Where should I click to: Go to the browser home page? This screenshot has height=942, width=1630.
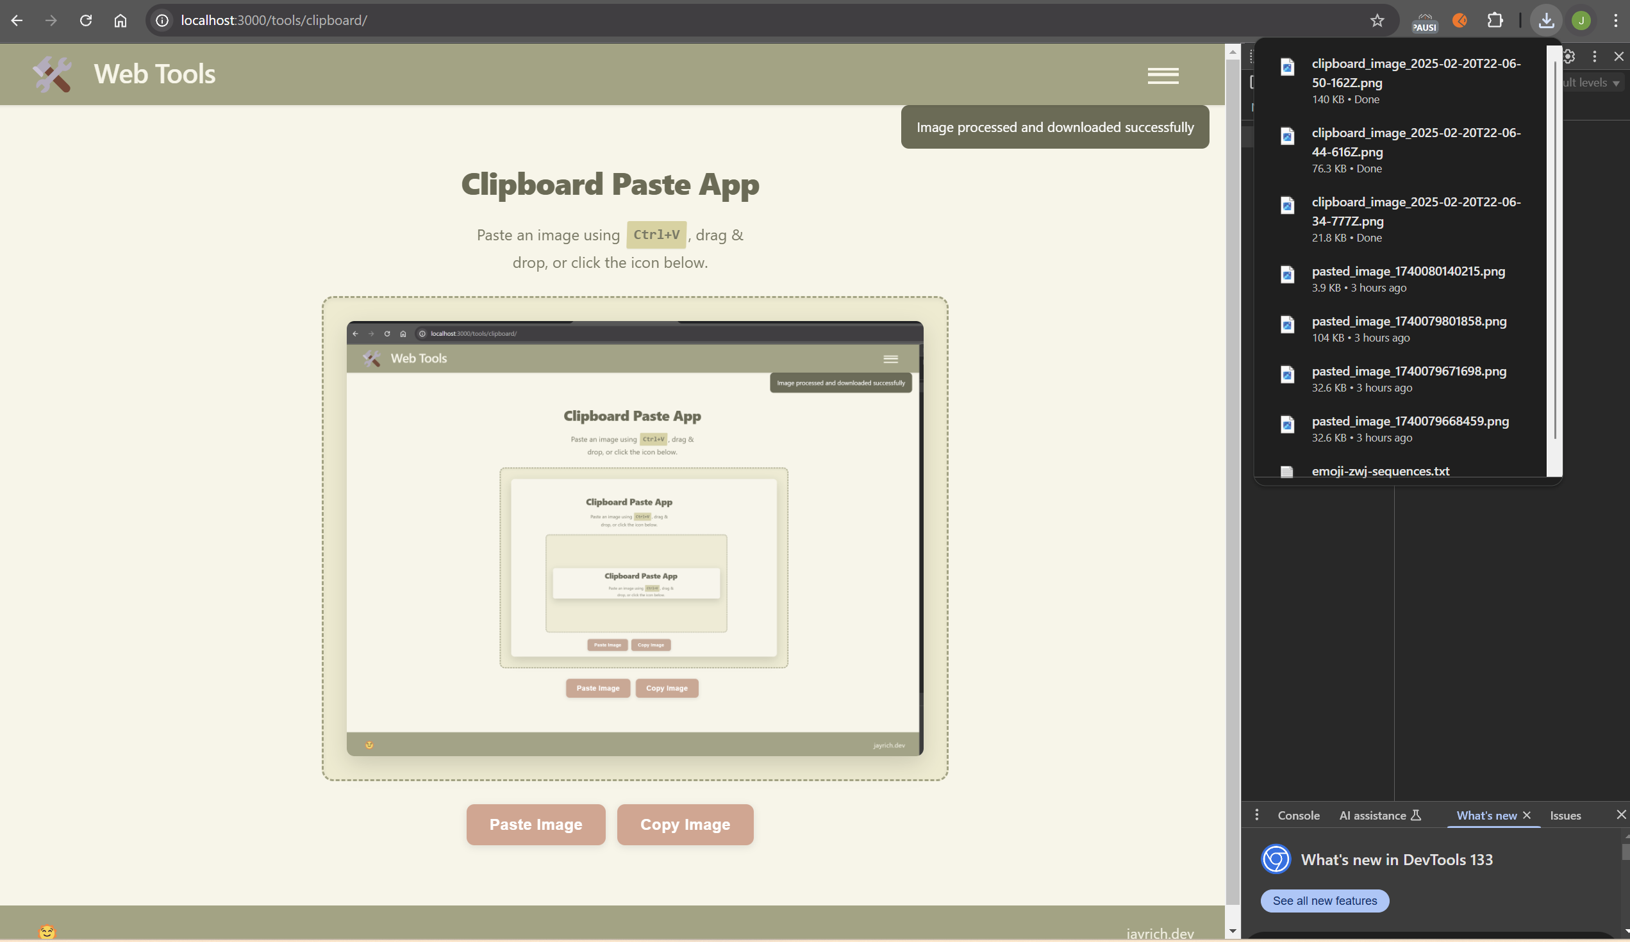click(x=119, y=20)
